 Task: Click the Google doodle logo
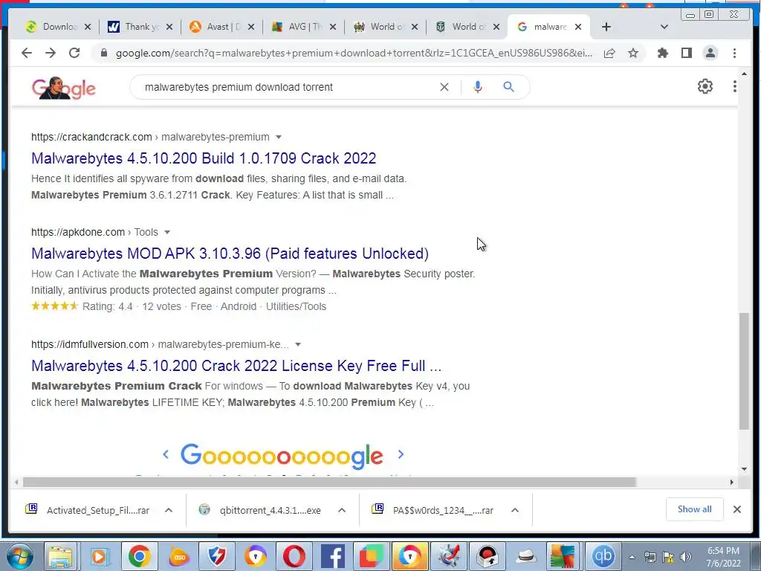64,88
